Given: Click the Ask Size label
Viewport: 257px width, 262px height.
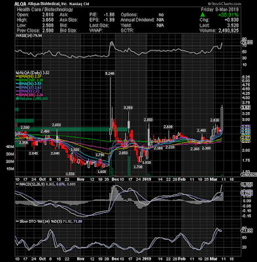Looking at the screenshot, I should (x=69, y=20).
